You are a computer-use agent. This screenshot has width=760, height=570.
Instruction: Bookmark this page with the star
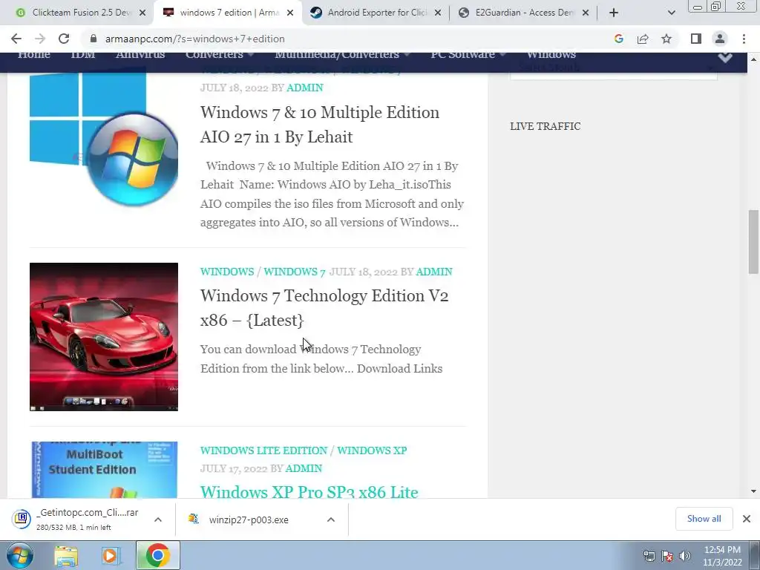666,39
